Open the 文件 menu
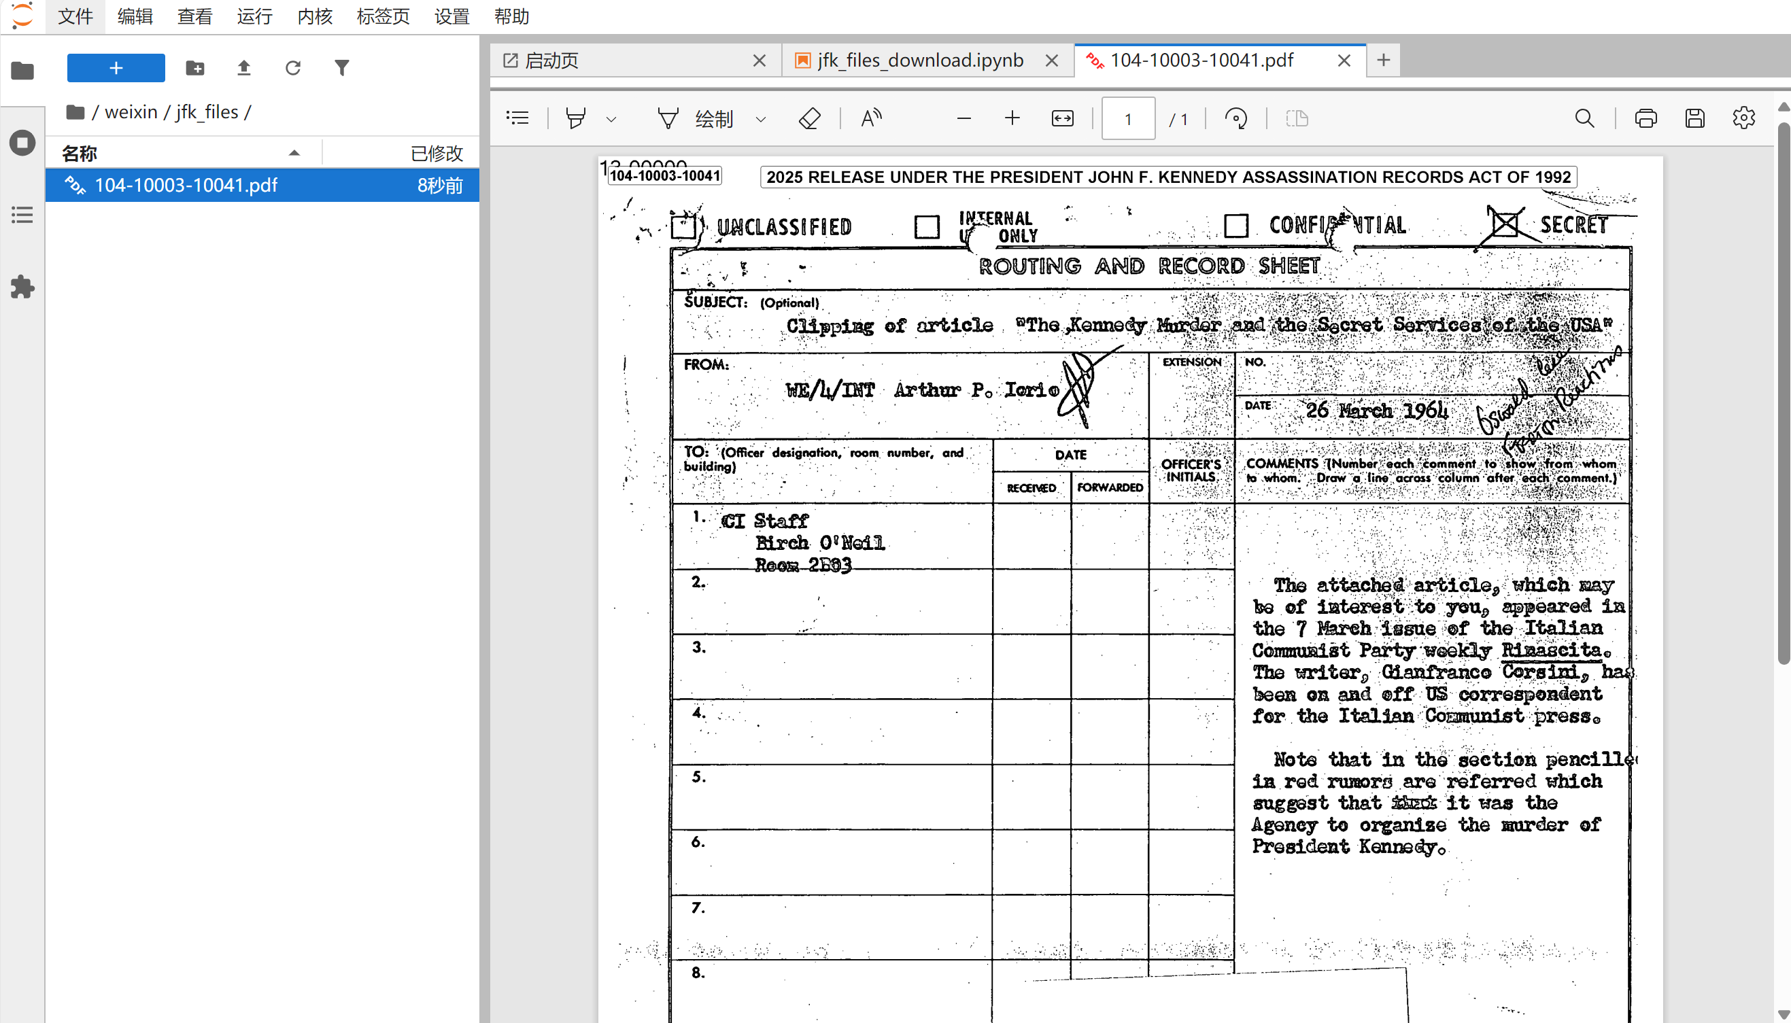This screenshot has width=1791, height=1023. (75, 16)
